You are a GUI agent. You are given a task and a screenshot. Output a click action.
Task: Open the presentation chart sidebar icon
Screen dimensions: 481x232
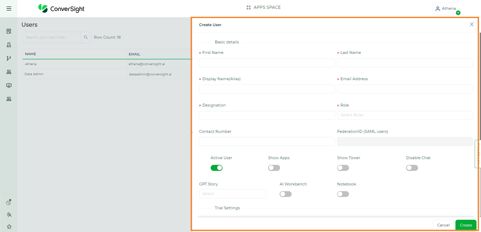tap(9, 85)
